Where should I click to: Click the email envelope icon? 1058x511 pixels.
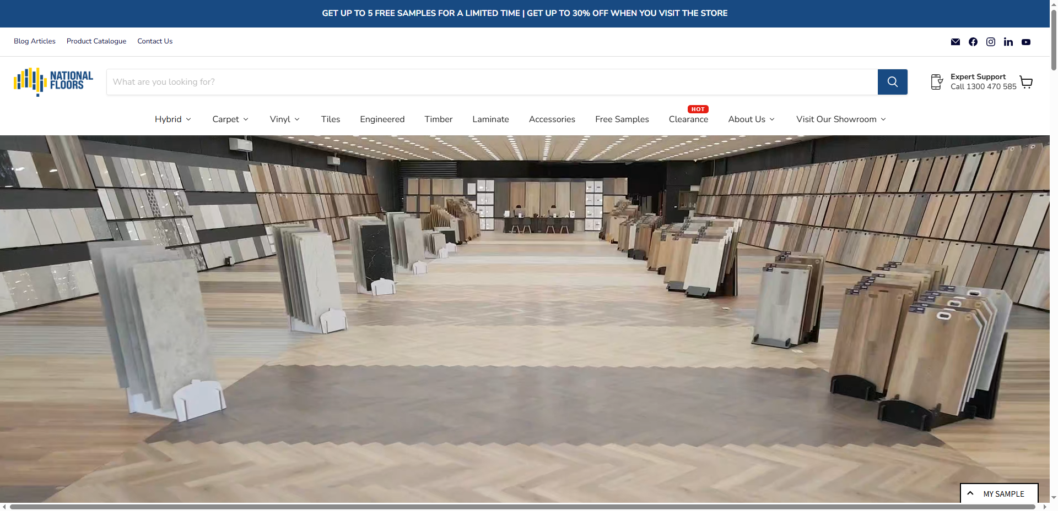point(955,42)
